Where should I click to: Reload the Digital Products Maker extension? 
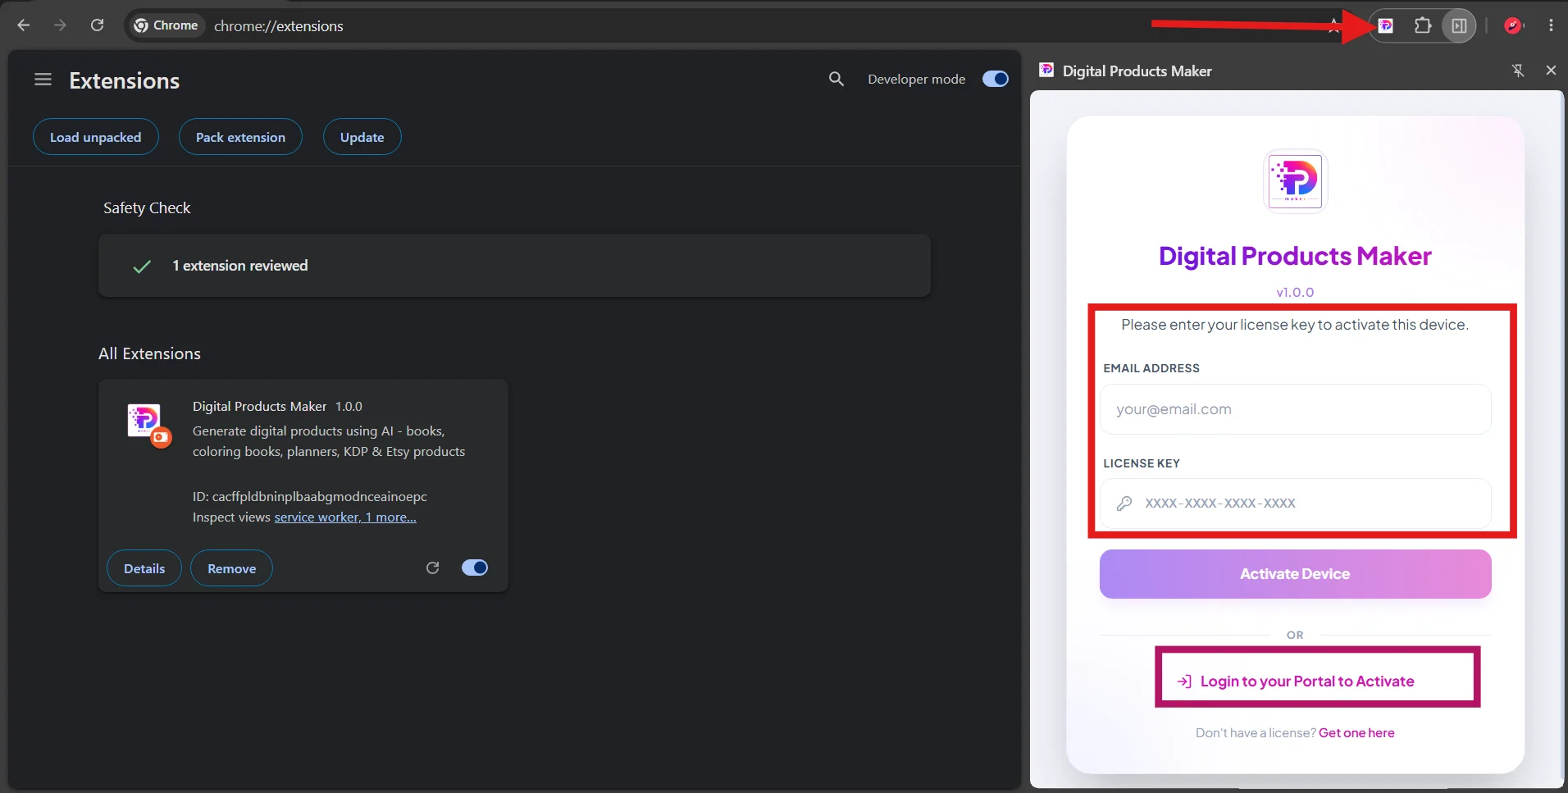tap(433, 567)
